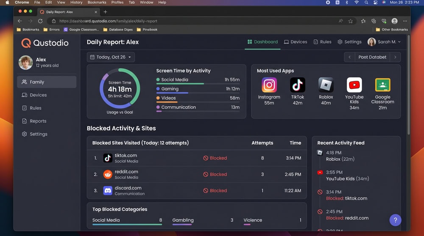Open the TikTok app icon
This screenshot has width=424, height=236.
[x=298, y=85]
